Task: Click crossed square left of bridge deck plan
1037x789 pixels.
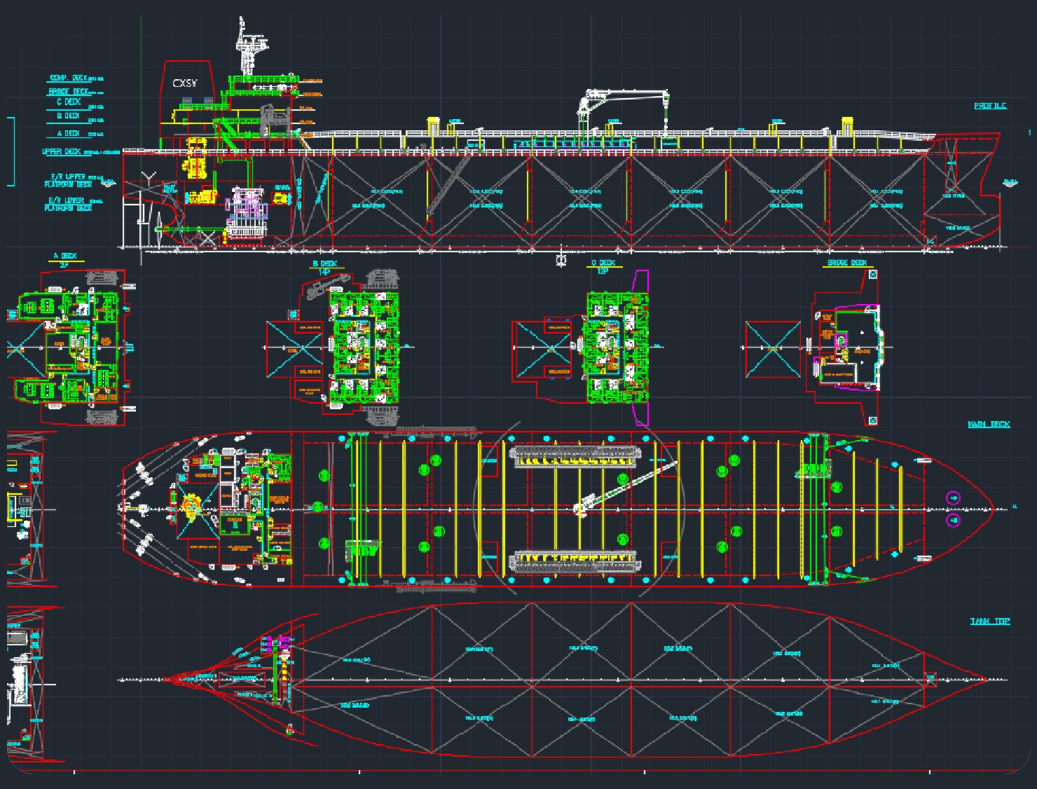Action: [773, 348]
